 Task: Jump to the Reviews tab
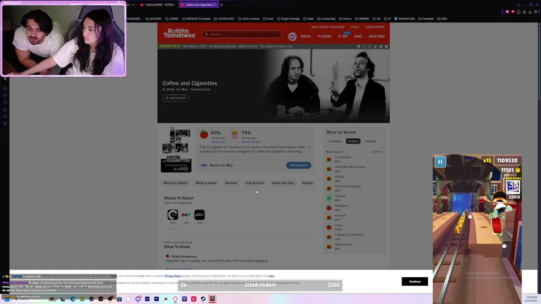(x=231, y=183)
